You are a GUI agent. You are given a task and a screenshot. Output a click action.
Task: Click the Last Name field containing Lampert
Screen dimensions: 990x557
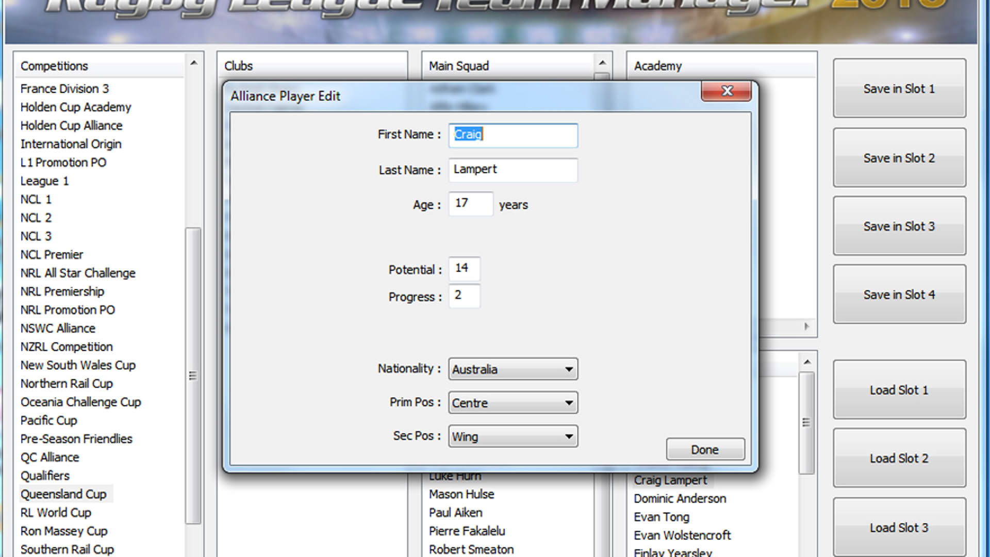click(513, 170)
